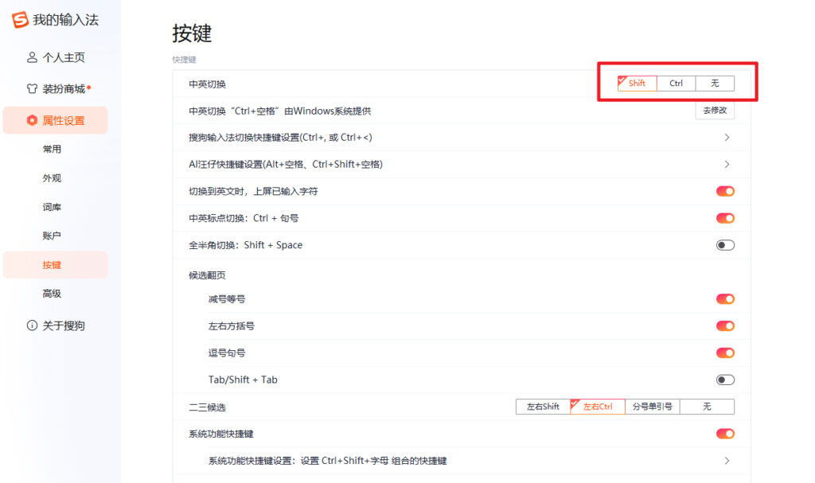Image resolution: width=815 pixels, height=483 pixels.
Task: Enable Tab/Shift + Tab paging switch
Action: [725, 380]
